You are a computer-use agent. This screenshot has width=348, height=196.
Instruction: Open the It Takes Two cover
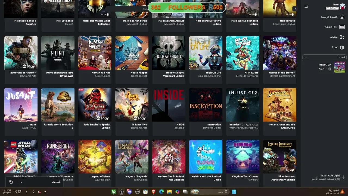click(132, 105)
